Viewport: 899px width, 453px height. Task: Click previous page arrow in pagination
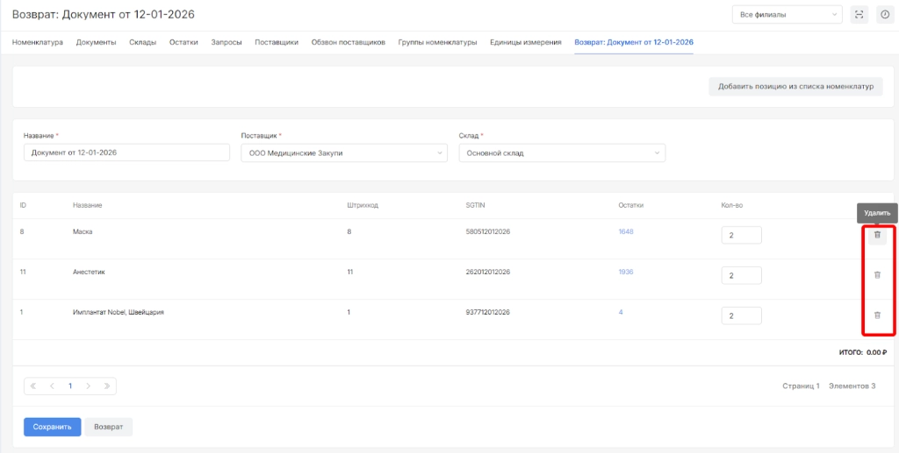(x=52, y=386)
